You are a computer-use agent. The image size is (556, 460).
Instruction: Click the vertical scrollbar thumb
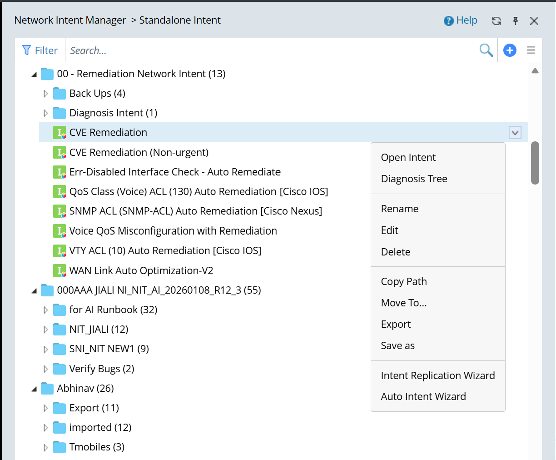[x=535, y=163]
